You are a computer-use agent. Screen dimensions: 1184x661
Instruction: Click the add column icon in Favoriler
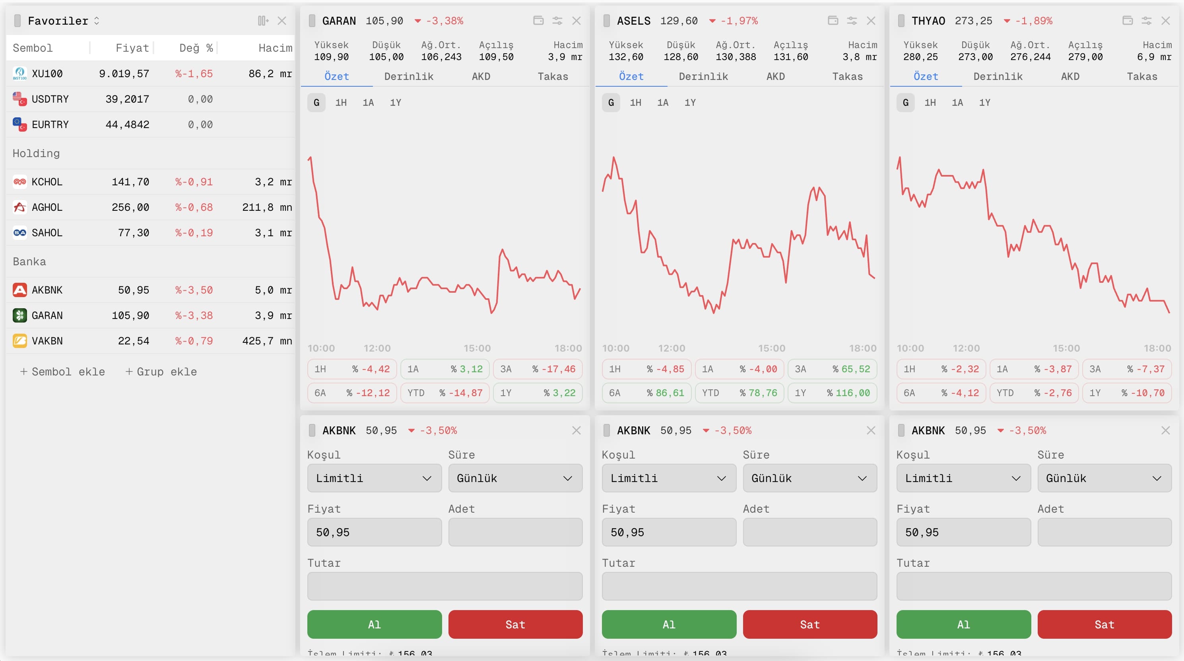[263, 21]
